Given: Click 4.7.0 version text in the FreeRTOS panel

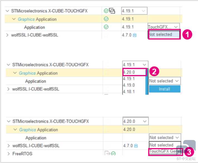Looking at the screenshot, I should tap(128, 146).
